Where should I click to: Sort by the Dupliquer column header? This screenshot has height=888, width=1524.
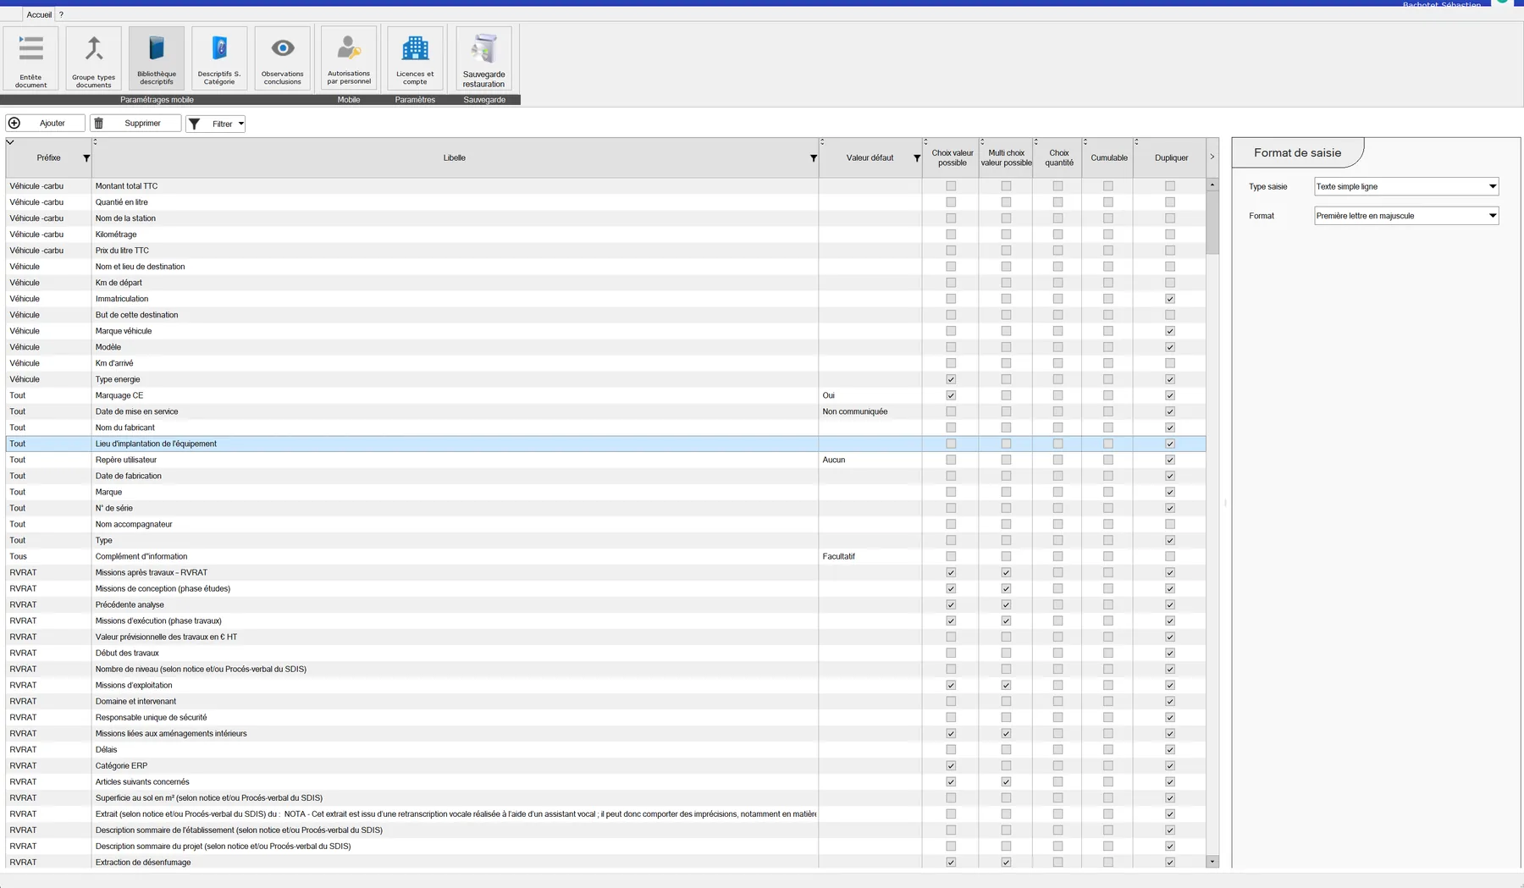tap(1171, 158)
